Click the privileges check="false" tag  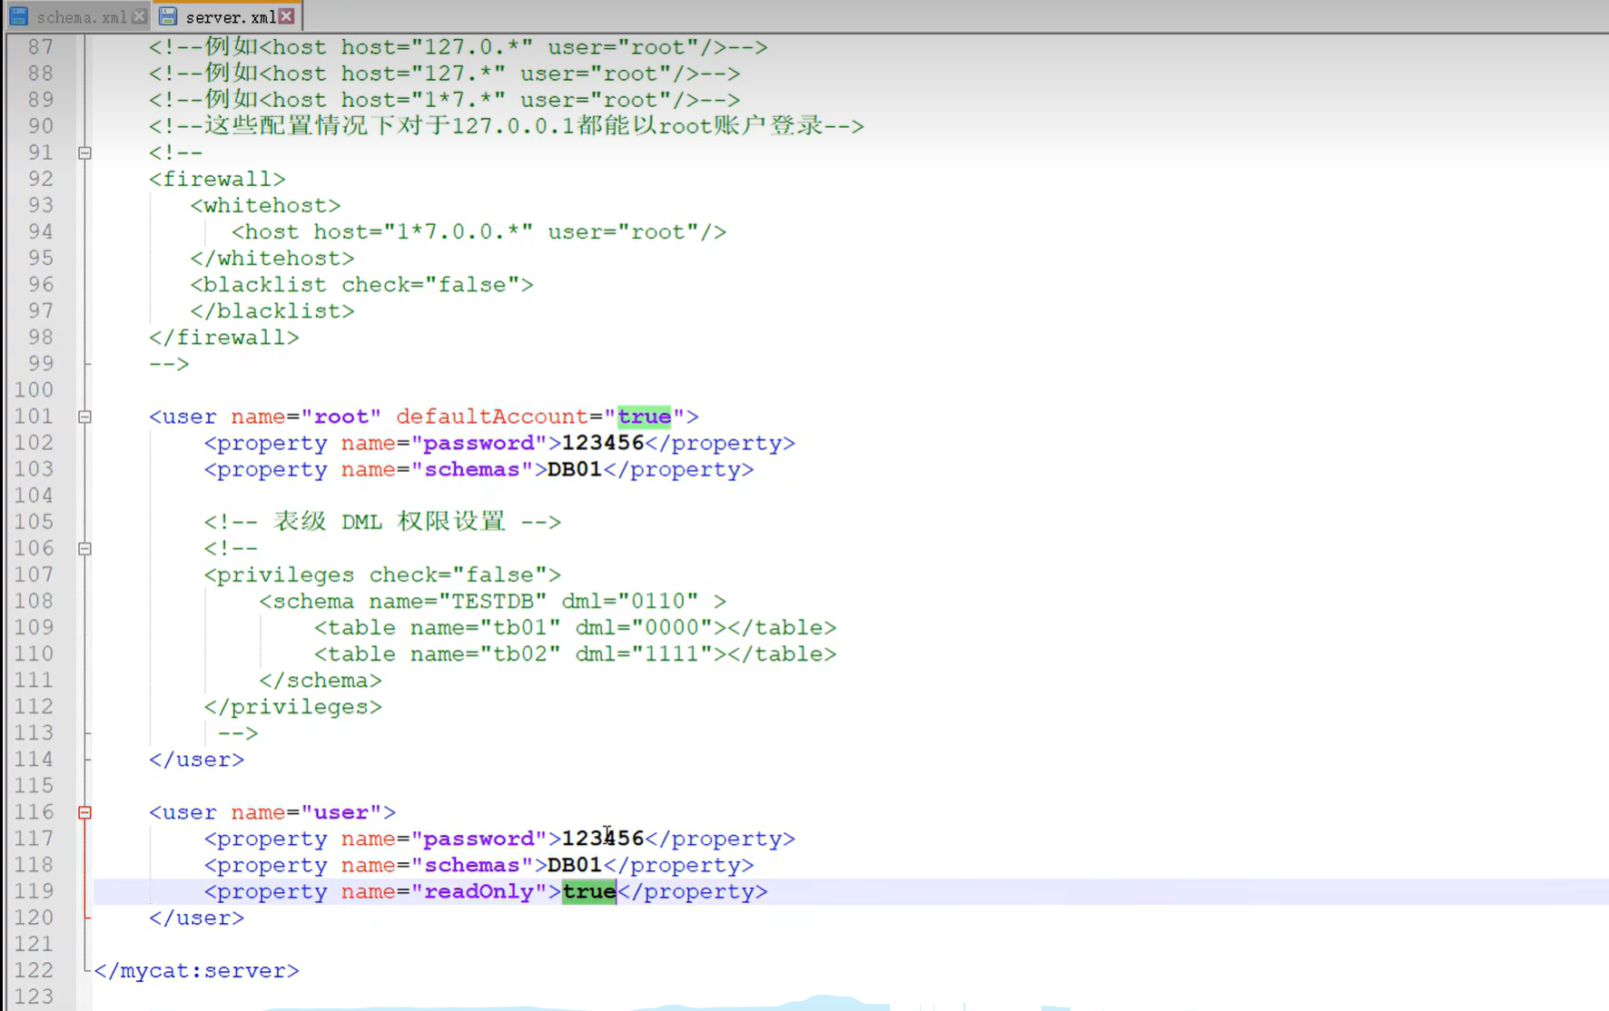pos(382,574)
